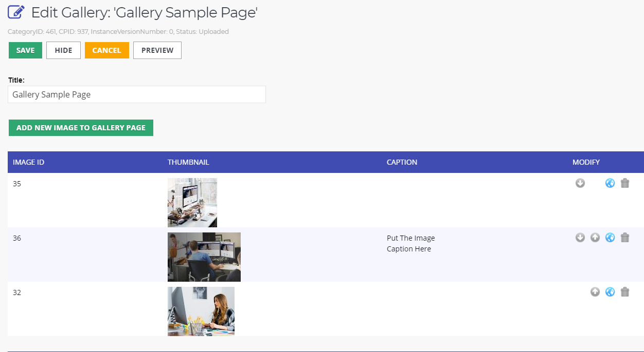
Task: Add new image to gallery page
Action: 81,128
